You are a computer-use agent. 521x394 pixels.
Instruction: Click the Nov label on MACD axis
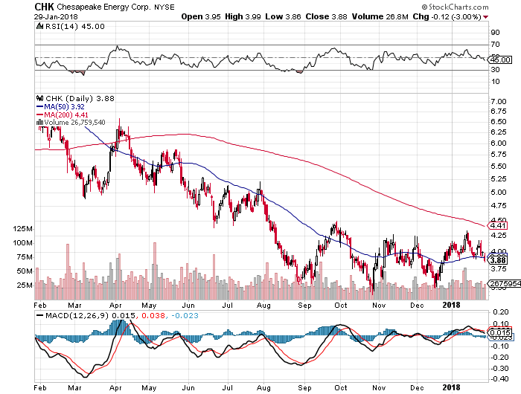[x=379, y=388]
